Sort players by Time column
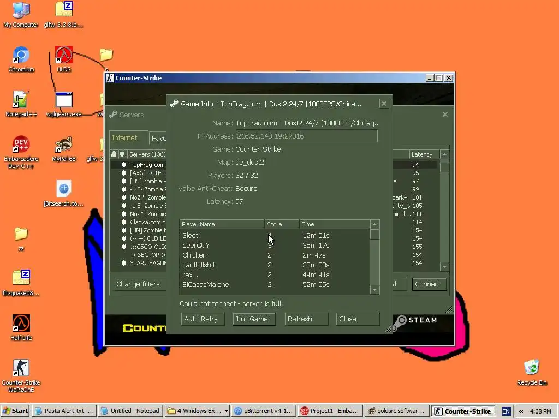The width and height of the screenshot is (559, 419). (335, 224)
